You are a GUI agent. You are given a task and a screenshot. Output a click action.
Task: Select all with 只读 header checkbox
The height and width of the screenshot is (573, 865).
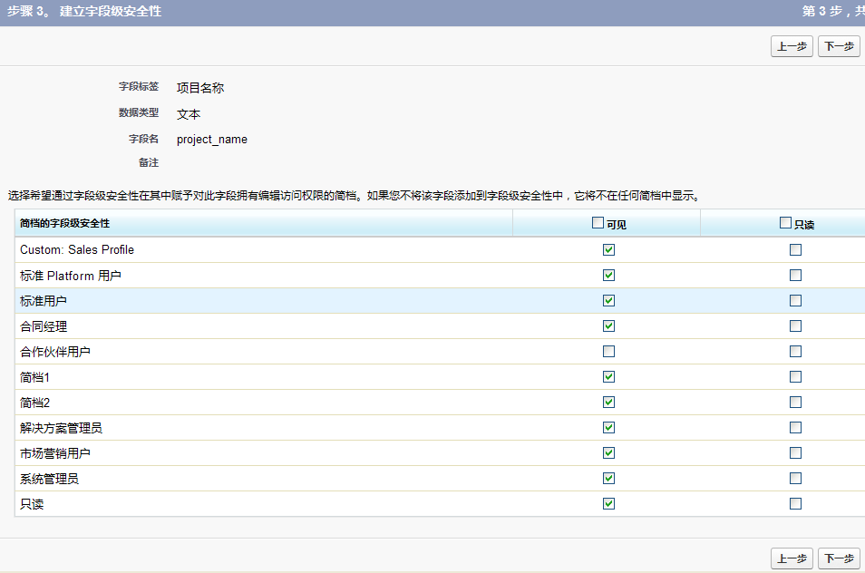785,223
